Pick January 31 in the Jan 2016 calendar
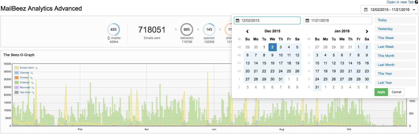Viewport: 419px width, 134px height. pyautogui.click(x=317, y=87)
